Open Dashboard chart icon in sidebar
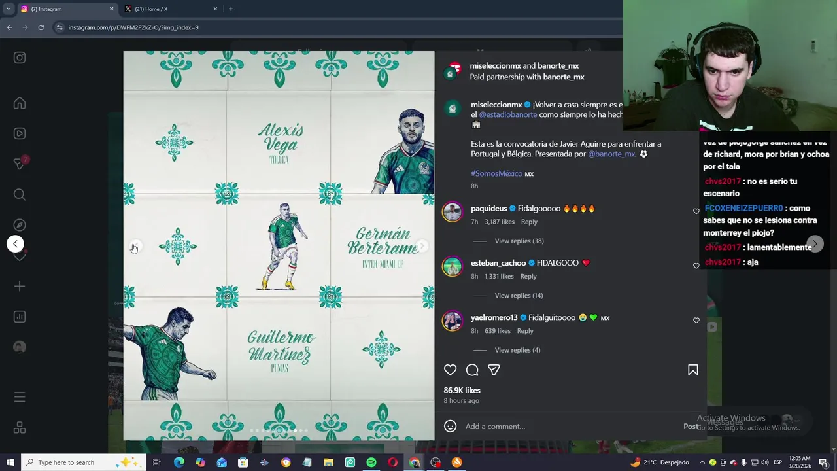Image resolution: width=837 pixels, height=471 pixels. (x=20, y=317)
